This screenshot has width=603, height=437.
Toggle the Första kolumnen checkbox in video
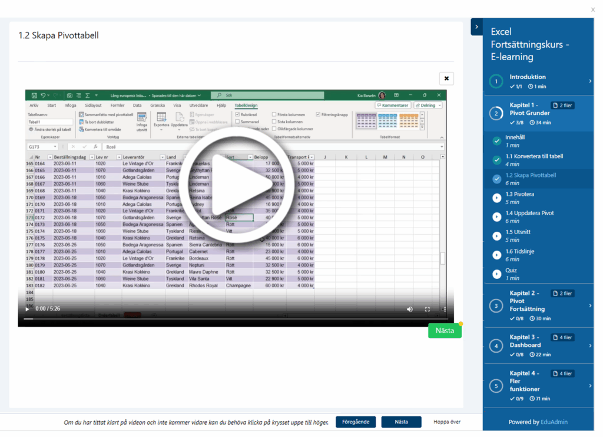(274, 114)
